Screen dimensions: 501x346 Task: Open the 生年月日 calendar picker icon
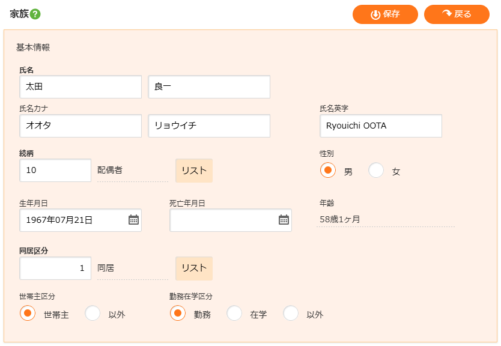[133, 220]
